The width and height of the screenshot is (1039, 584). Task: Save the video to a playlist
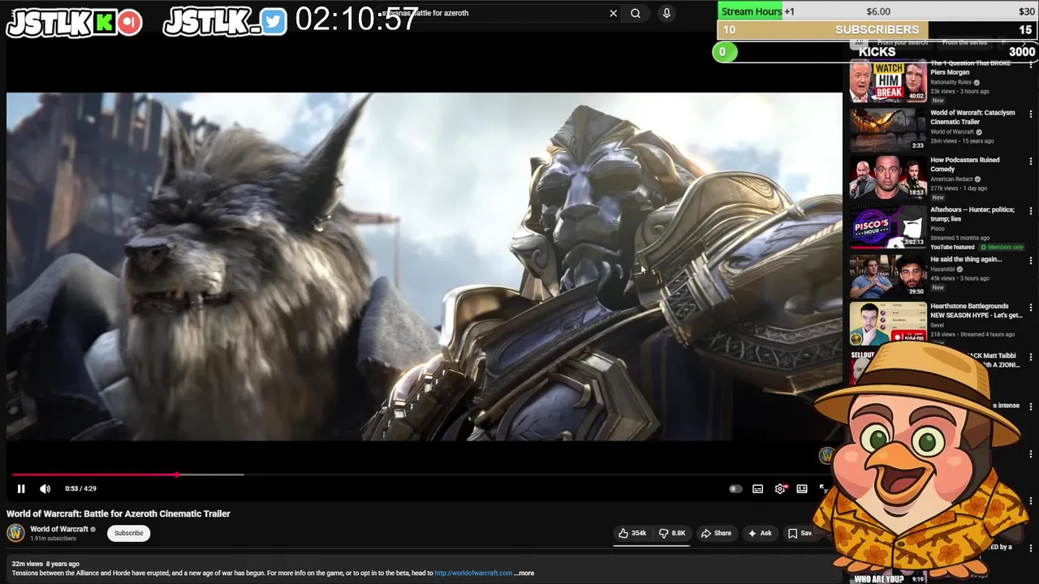(x=800, y=533)
